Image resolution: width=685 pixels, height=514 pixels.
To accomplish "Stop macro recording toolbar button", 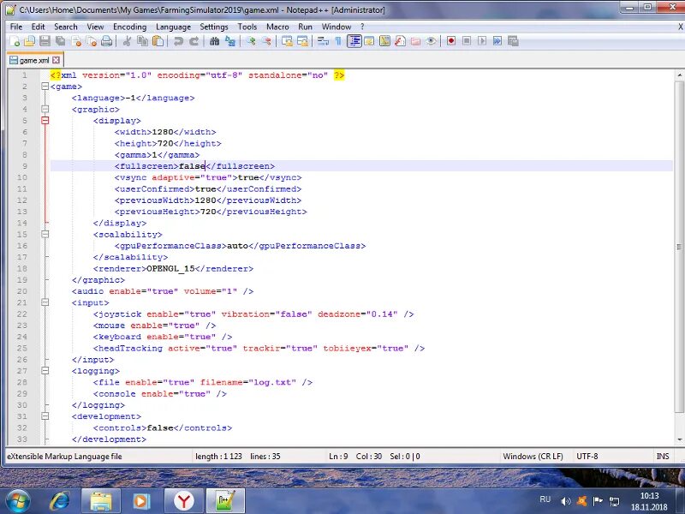I will (467, 41).
